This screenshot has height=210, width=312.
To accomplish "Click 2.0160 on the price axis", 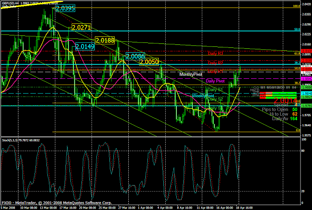I will (306, 44).
